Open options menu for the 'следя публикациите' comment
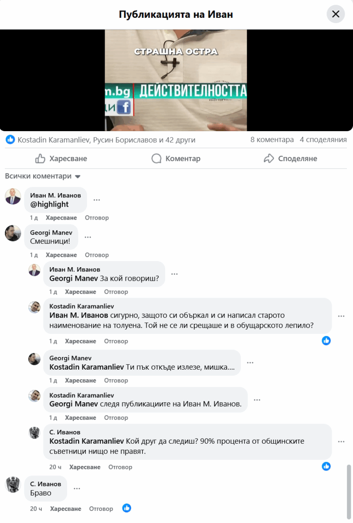The width and height of the screenshot is (353, 523). 257,400
